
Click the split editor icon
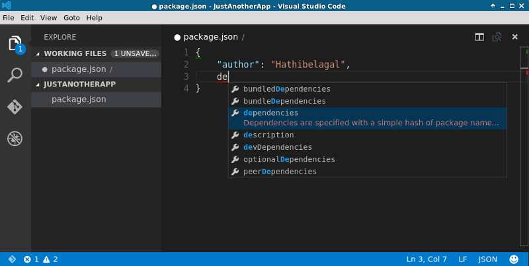pyautogui.click(x=479, y=37)
